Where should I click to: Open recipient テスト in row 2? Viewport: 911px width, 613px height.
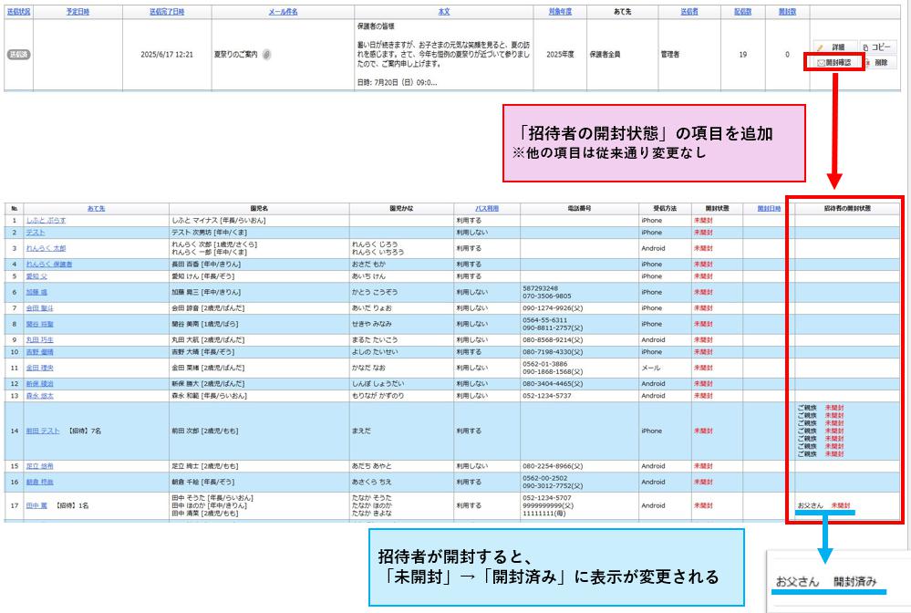36,233
